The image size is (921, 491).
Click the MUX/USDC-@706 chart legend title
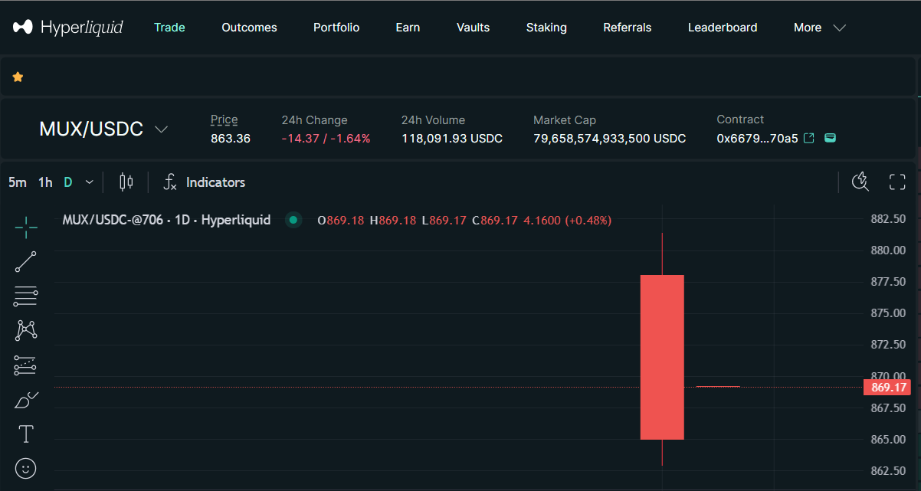166,221
